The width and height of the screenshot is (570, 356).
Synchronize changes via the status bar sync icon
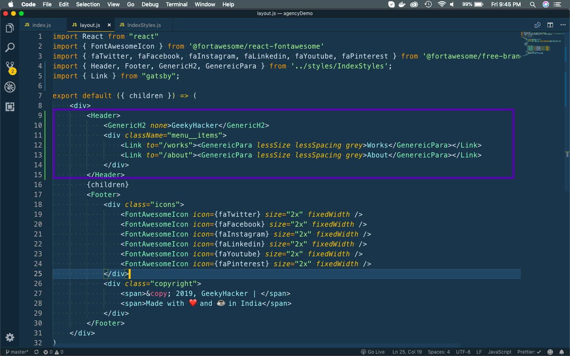(x=36, y=352)
